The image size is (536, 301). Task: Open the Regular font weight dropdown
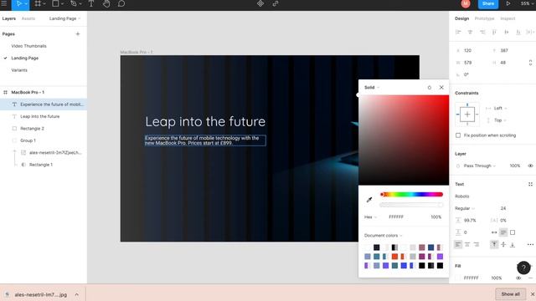[x=465, y=208]
